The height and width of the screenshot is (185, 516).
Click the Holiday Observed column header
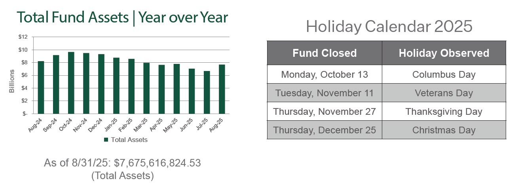pyautogui.click(x=444, y=53)
